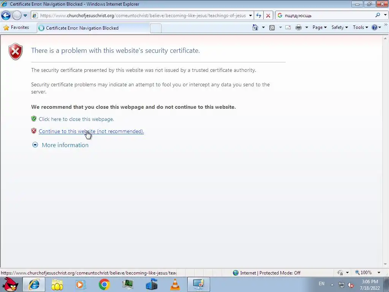The height and width of the screenshot is (292, 389).
Task: Open the Safety menu
Action: [x=340, y=27]
